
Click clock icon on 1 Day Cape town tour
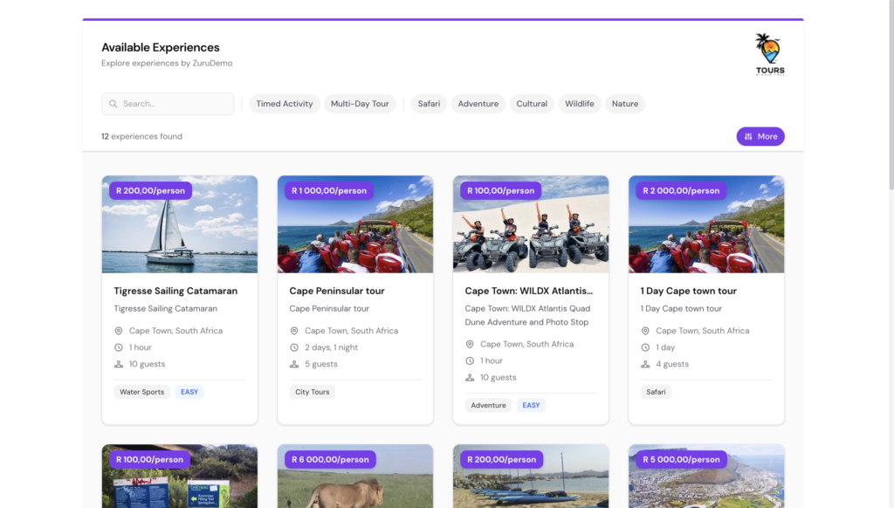(645, 347)
